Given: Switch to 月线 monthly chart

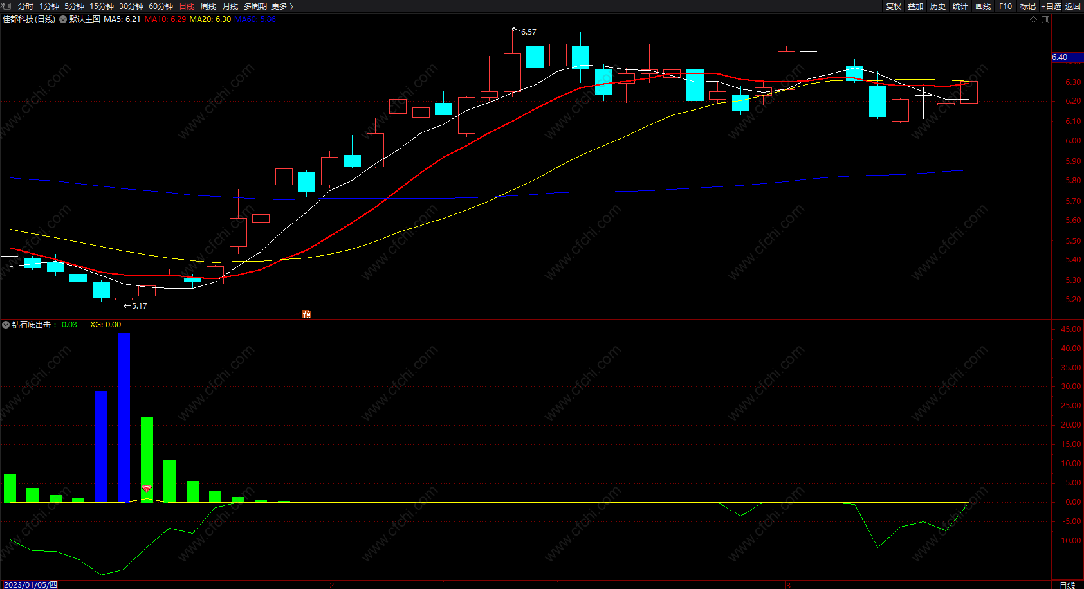Looking at the screenshot, I should tap(230, 6).
